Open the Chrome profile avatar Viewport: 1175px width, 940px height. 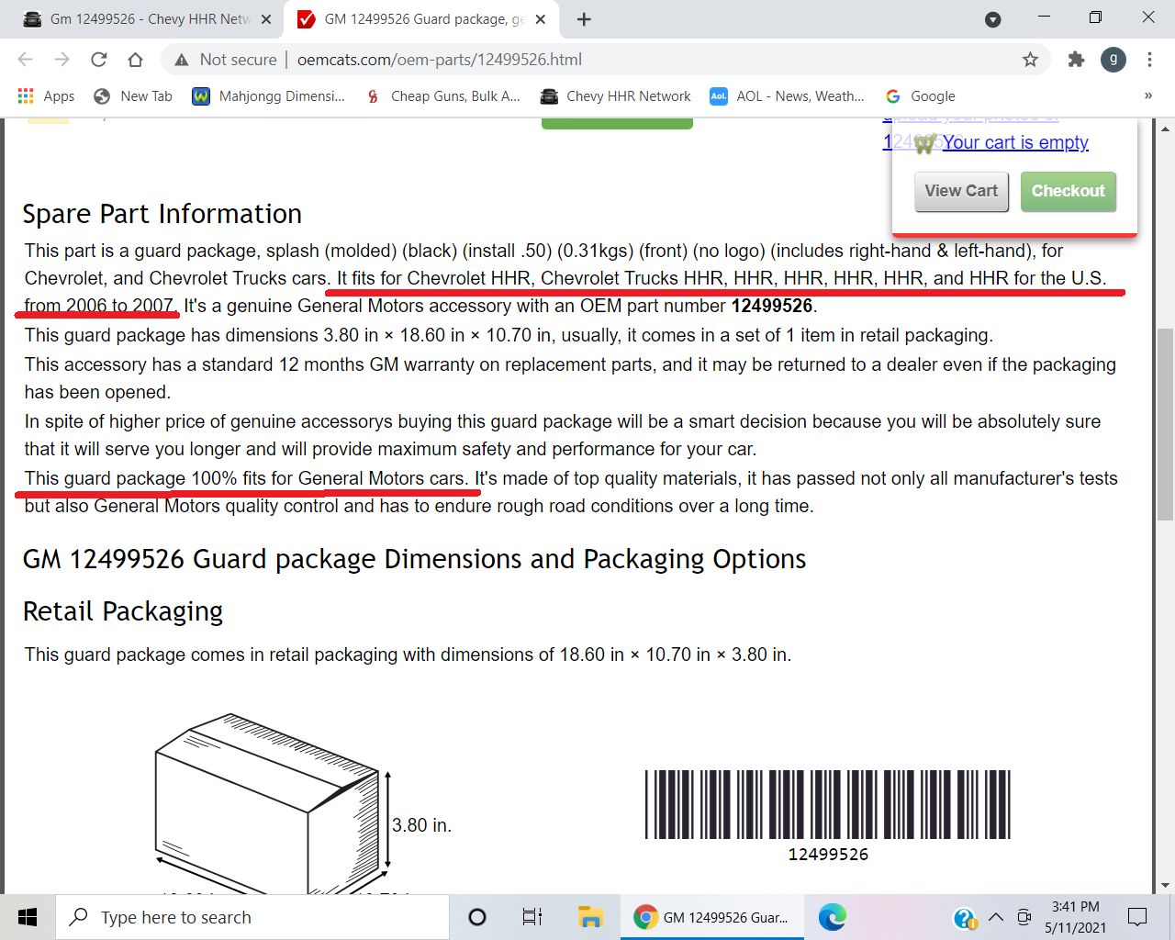pyautogui.click(x=1113, y=60)
